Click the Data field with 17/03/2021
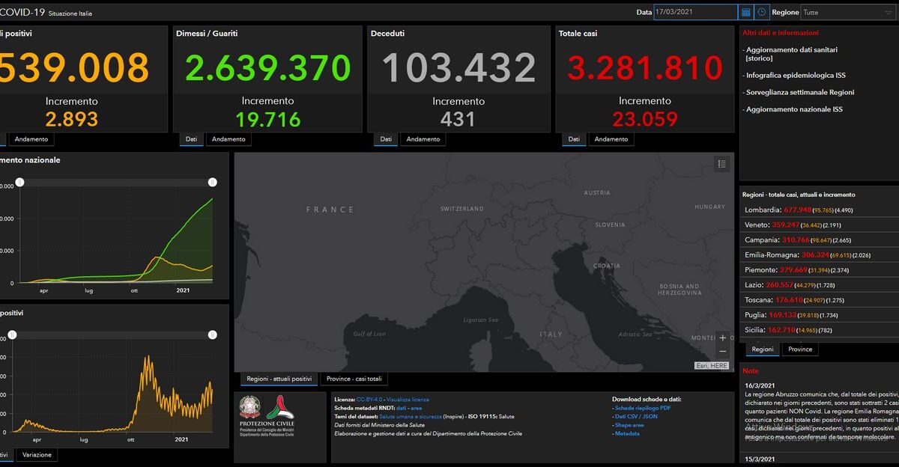Viewport: 899px width, 467px height. click(696, 12)
